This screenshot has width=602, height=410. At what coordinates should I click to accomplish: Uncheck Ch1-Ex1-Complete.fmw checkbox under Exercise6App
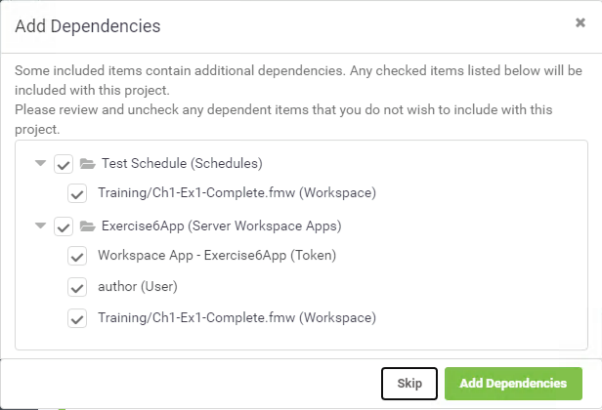pyautogui.click(x=77, y=318)
